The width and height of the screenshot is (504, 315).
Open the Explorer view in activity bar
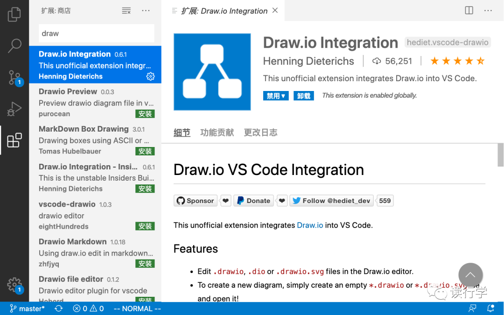(x=14, y=14)
